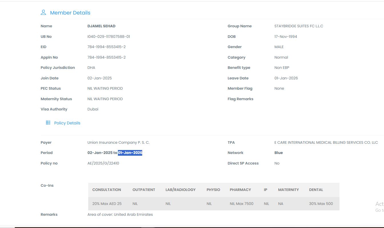Click the Category value Normal

[281, 57]
